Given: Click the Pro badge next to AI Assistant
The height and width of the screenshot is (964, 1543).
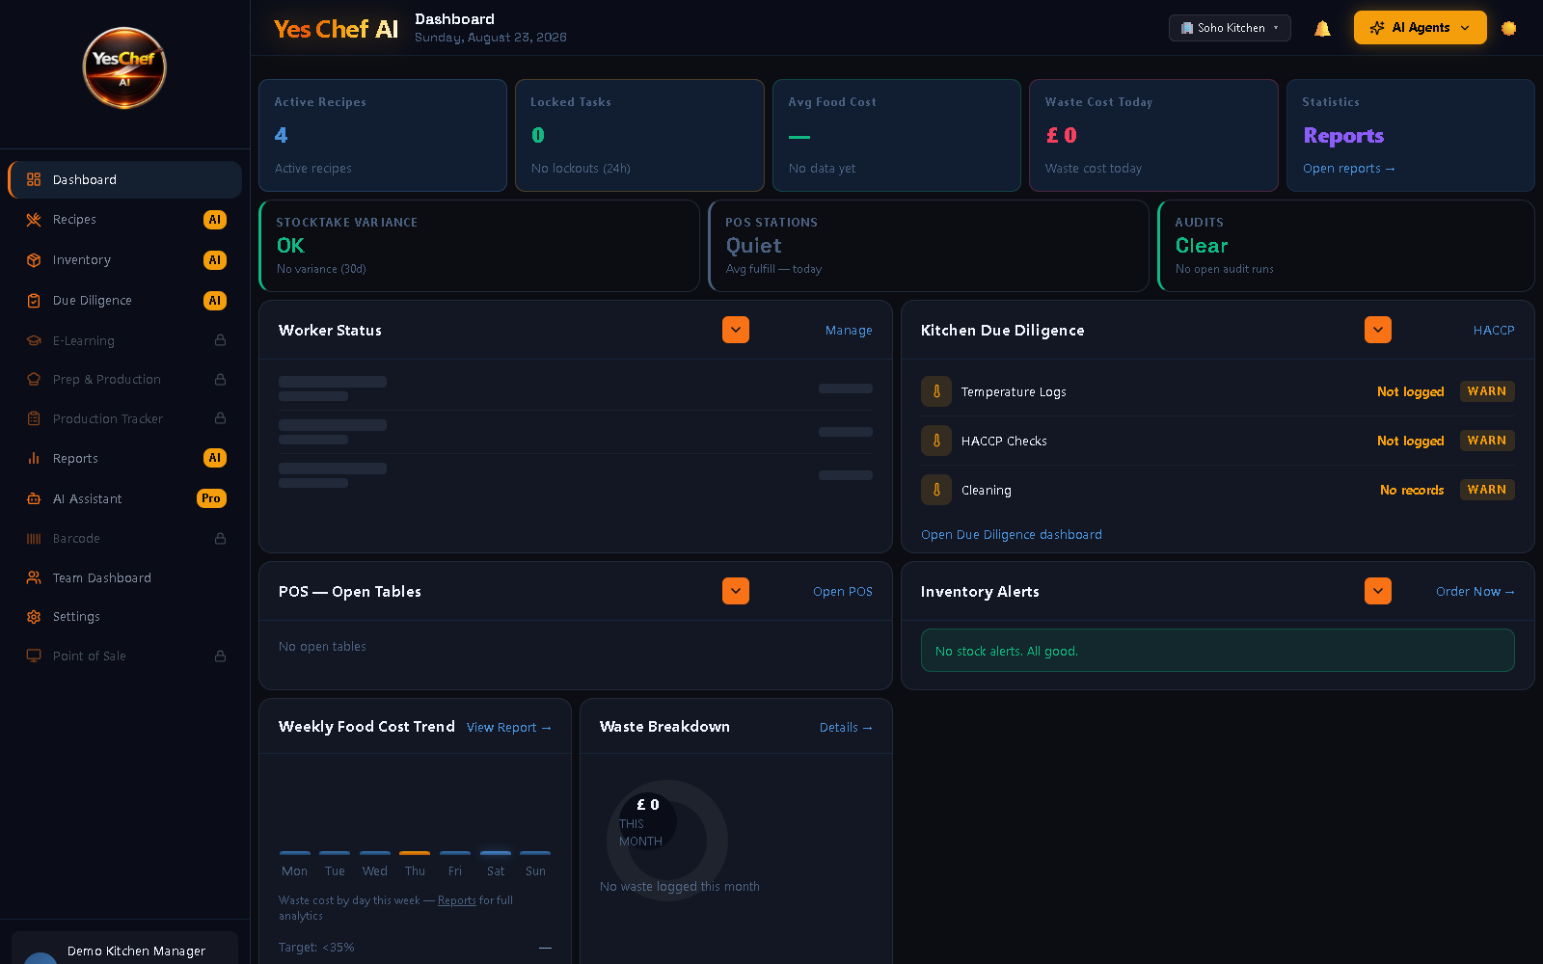Looking at the screenshot, I should tap(211, 498).
